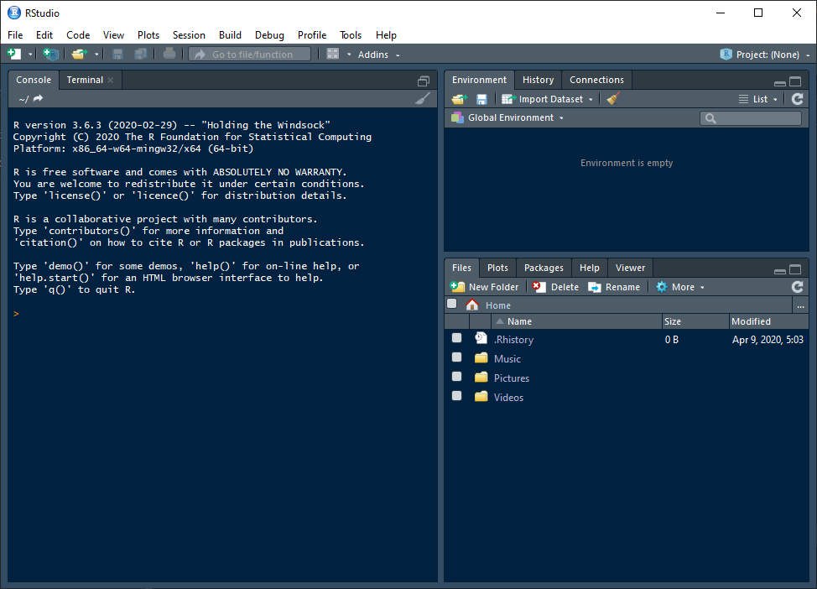Click the Print icon in toolbar
This screenshot has width=817, height=589.
[167, 53]
